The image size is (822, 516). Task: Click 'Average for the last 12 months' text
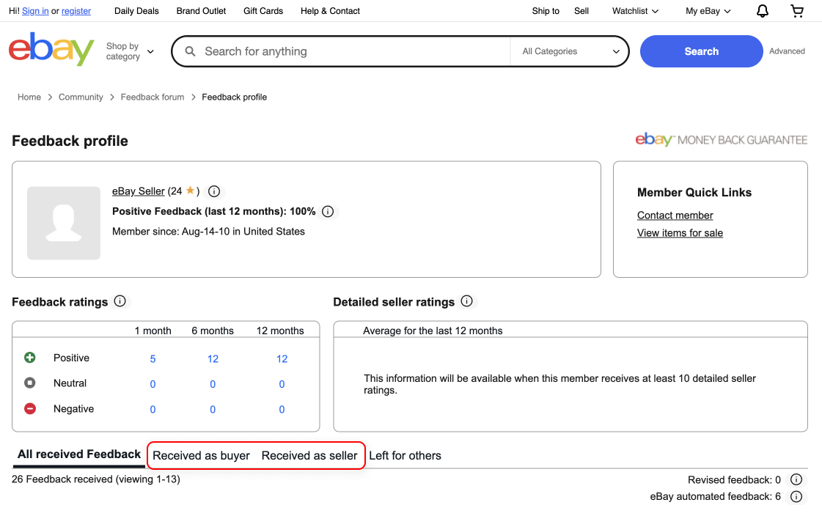click(x=433, y=331)
